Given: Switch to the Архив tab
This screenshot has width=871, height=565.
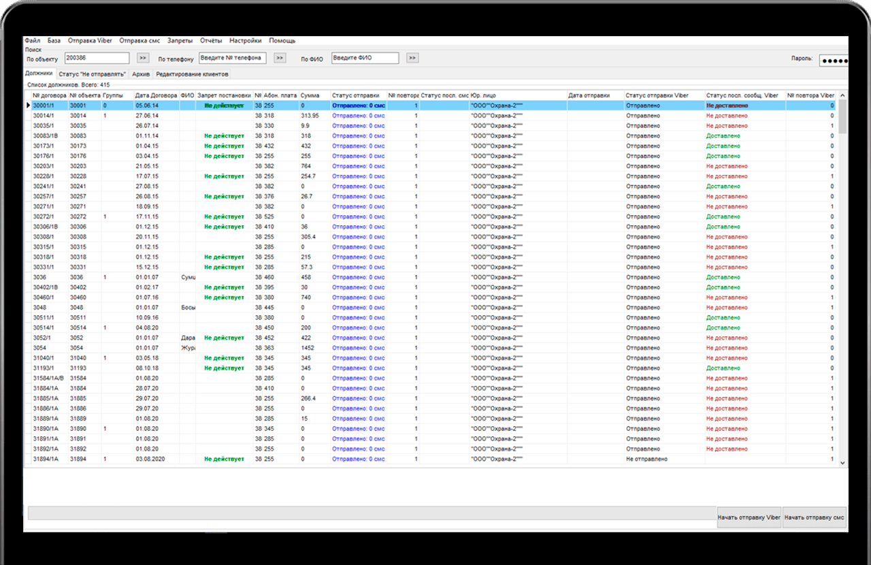Looking at the screenshot, I should coord(141,74).
